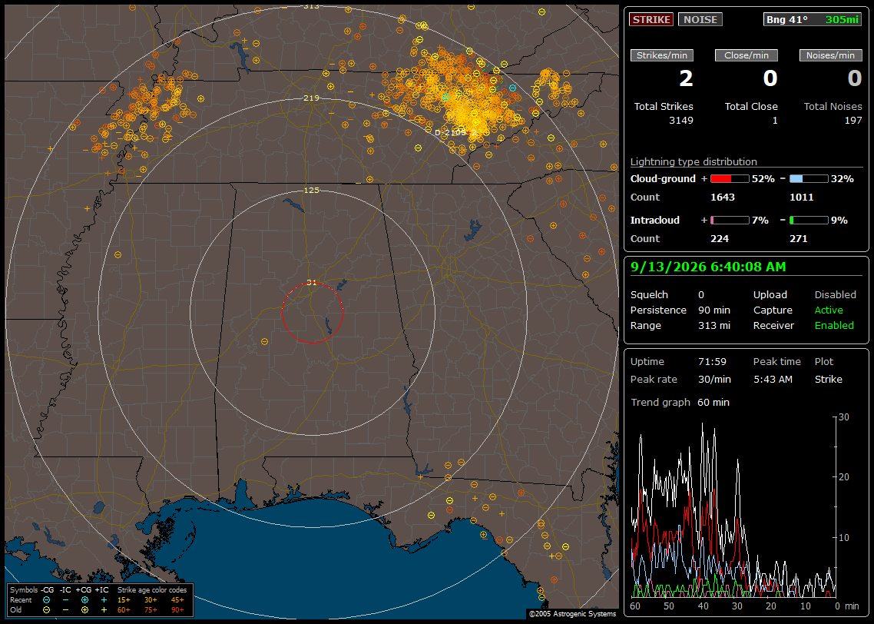This screenshot has height=624, width=874.
Task: Click the Old -CG yellow circle symbol
Action: (46, 610)
